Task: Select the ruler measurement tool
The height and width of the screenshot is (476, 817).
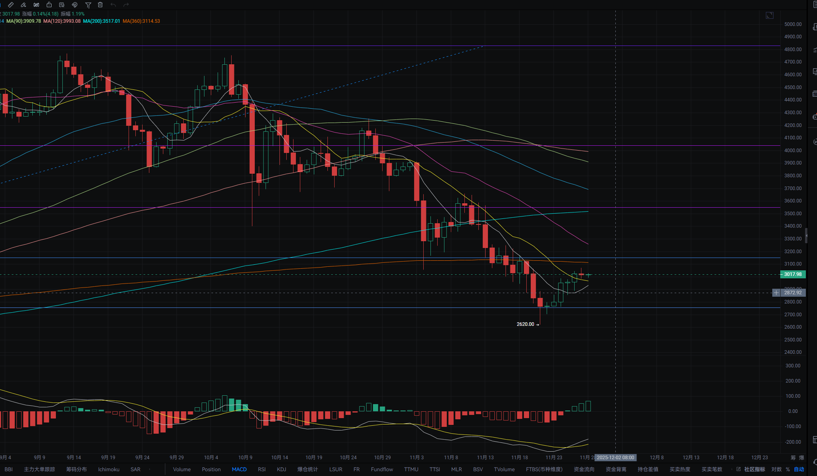Action: tap(11, 5)
